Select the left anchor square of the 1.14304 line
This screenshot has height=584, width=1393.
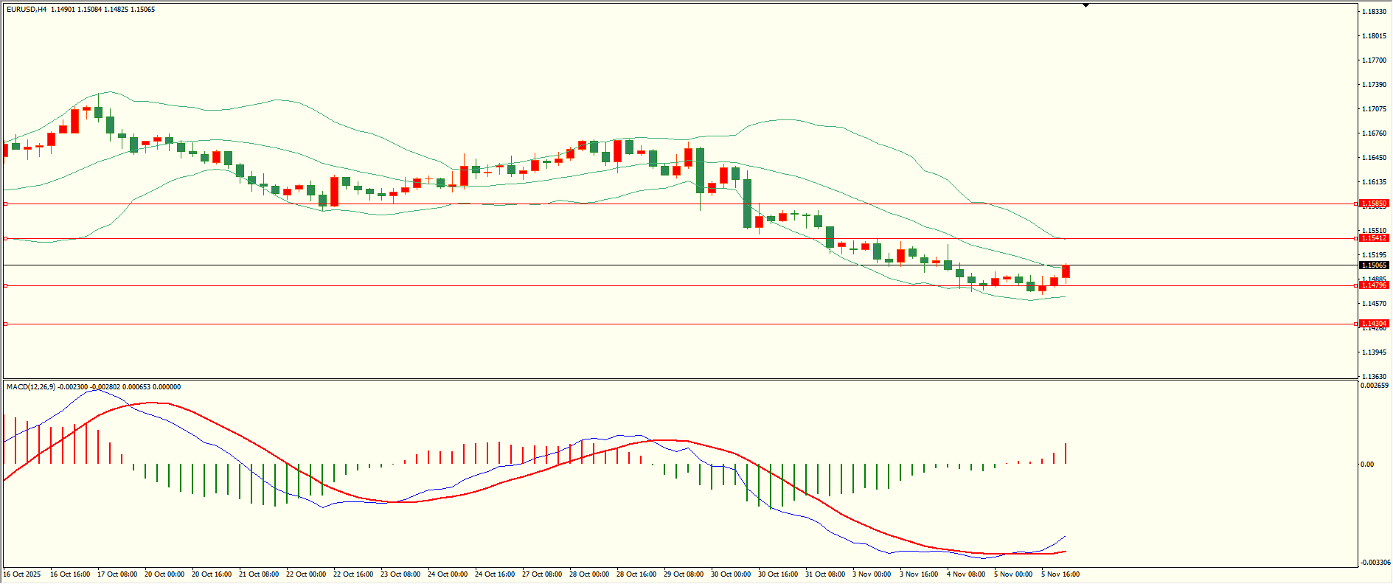(6, 324)
